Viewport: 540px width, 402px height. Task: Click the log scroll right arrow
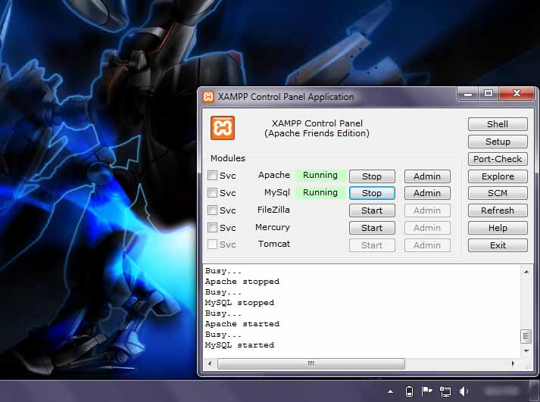[x=513, y=364]
